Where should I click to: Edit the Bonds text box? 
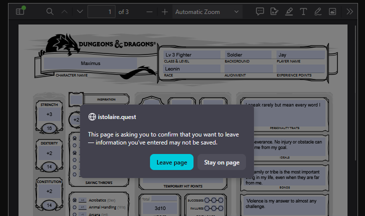284,177
